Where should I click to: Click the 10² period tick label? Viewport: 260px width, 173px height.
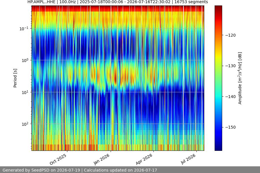25,124
